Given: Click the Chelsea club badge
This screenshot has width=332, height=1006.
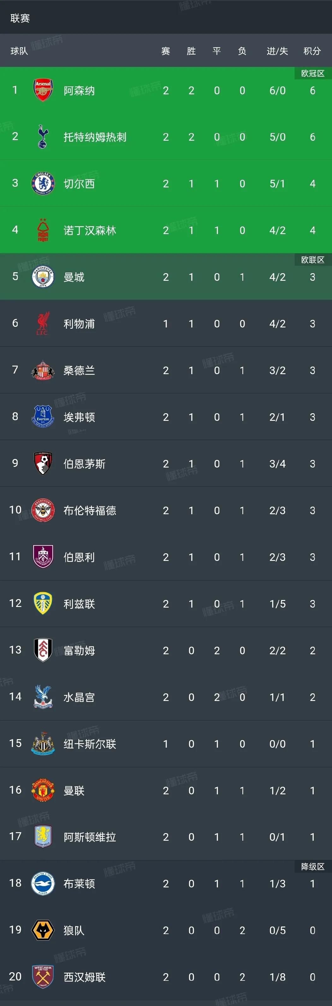Looking at the screenshot, I should click(x=43, y=184).
